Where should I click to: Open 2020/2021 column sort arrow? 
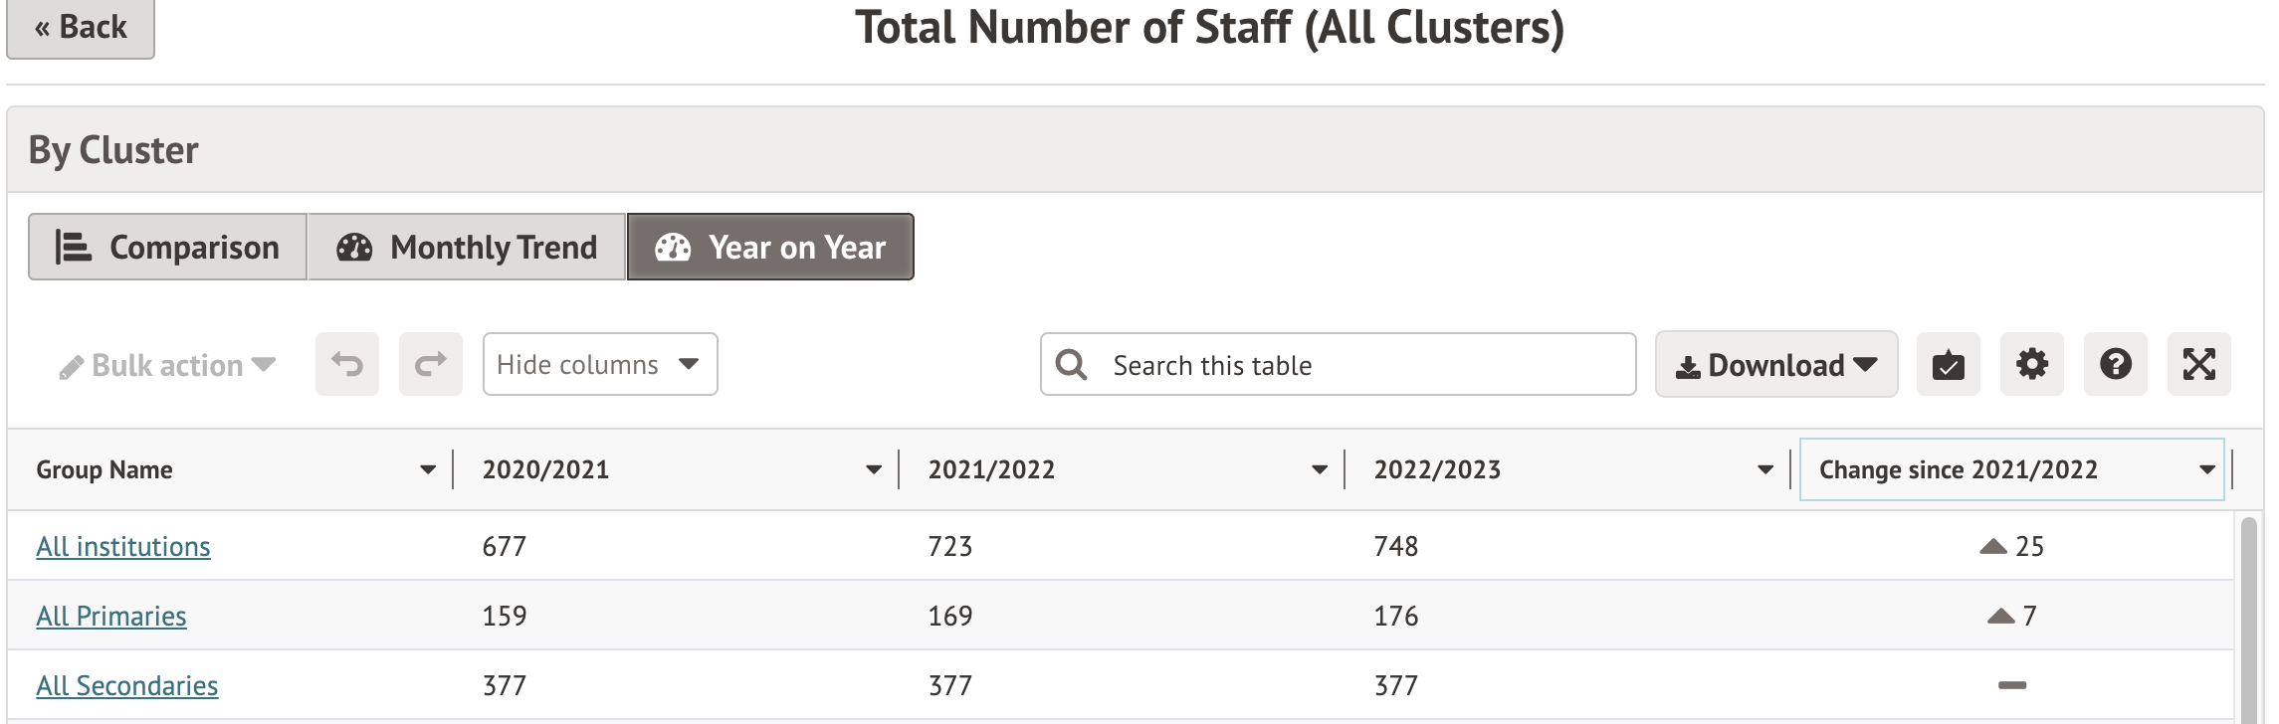874,469
